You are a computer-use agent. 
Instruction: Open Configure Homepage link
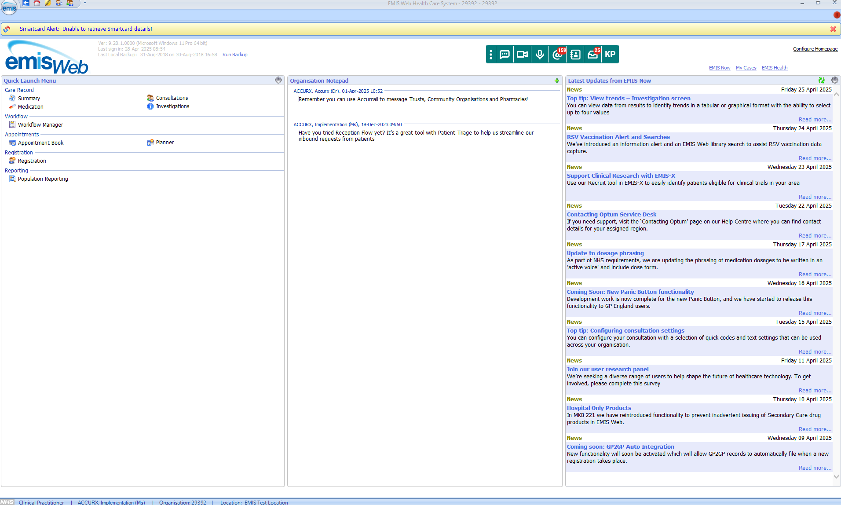pyautogui.click(x=815, y=49)
